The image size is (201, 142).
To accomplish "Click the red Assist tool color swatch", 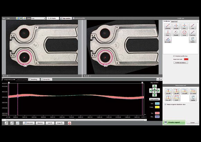I will [186, 59].
